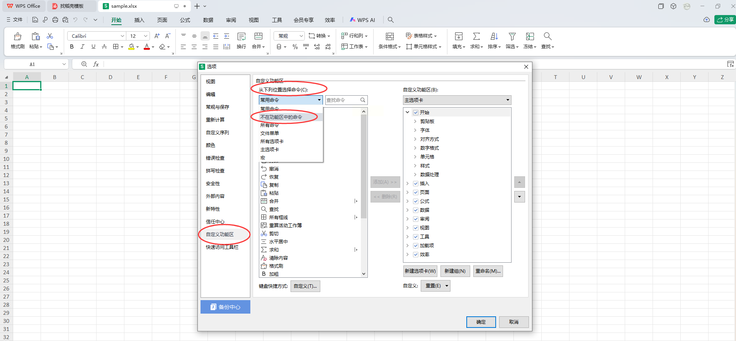Click the font color red swatch button
The image size is (736, 341).
(147, 47)
